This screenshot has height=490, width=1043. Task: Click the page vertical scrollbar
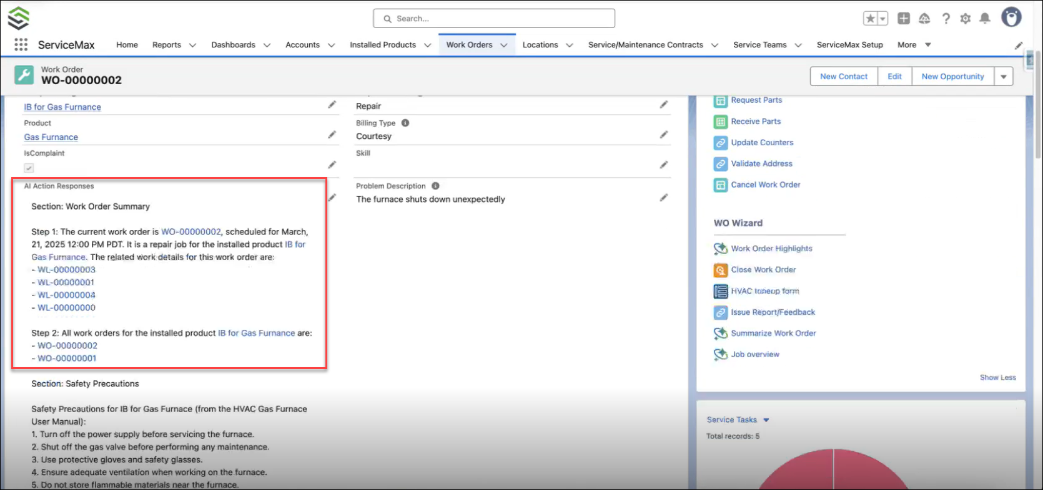[1037, 106]
